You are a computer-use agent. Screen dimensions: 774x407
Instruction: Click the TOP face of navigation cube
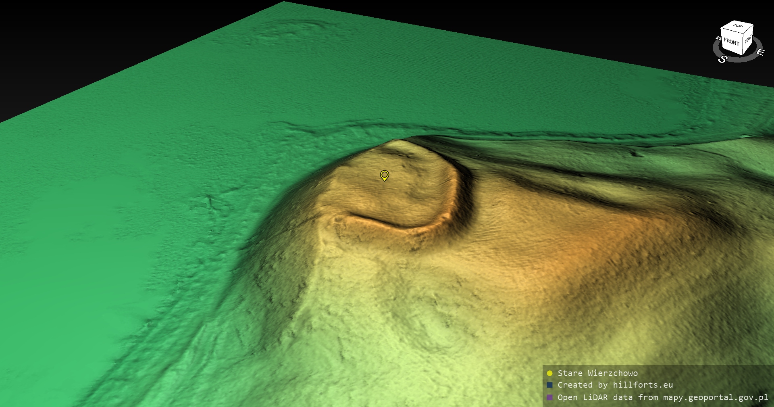point(738,26)
